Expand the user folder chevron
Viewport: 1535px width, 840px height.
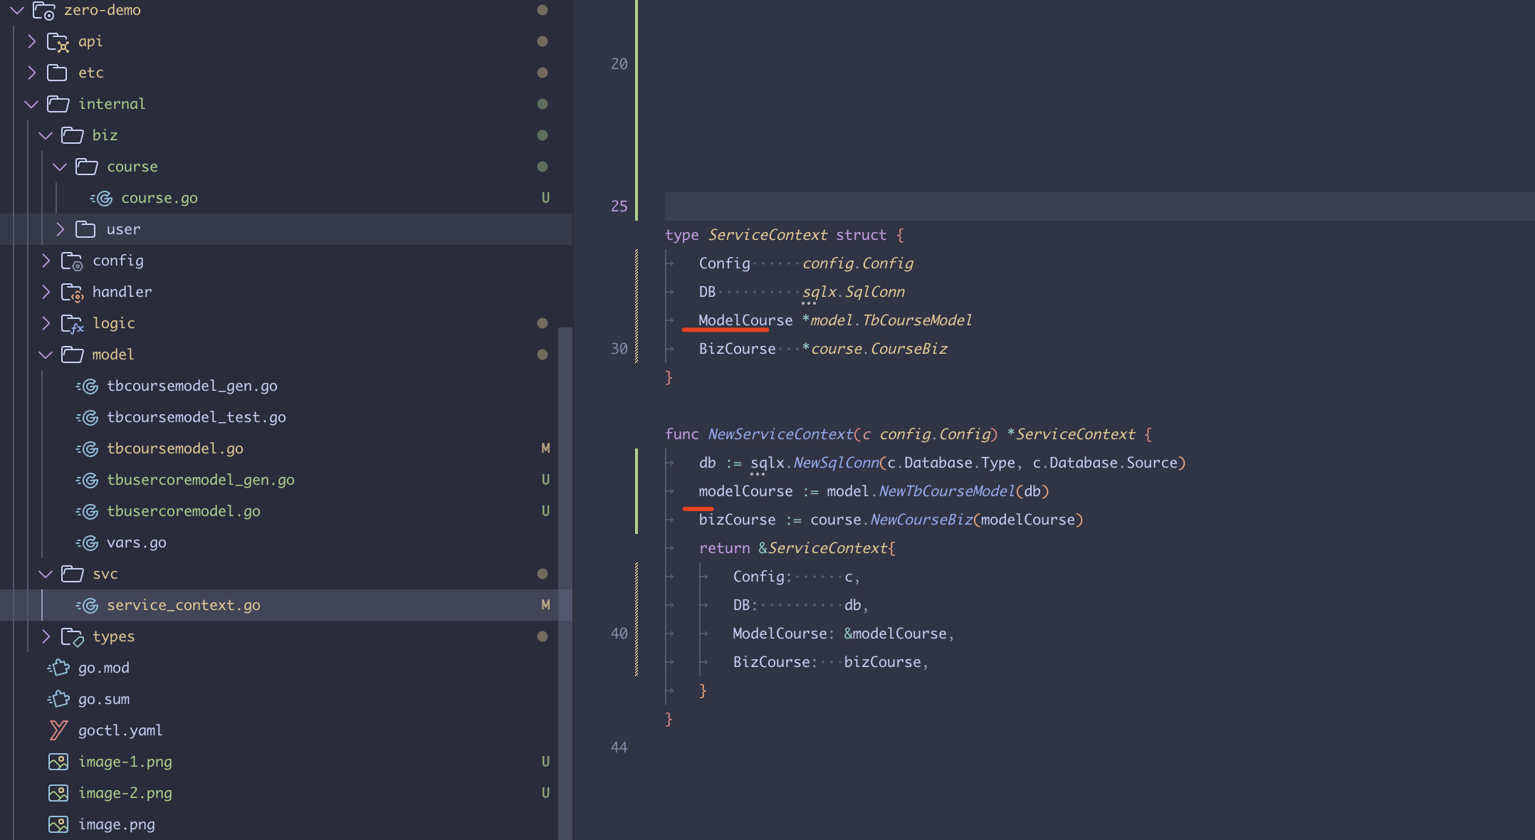click(x=60, y=229)
